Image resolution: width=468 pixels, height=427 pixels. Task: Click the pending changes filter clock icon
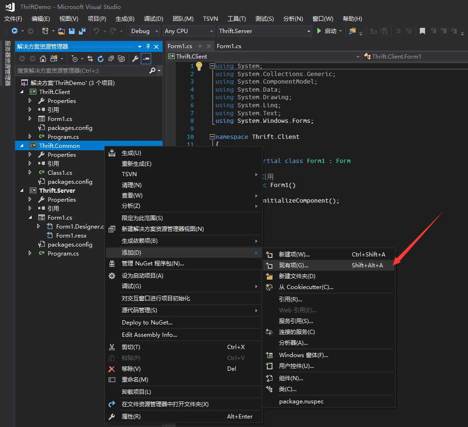click(x=75, y=59)
